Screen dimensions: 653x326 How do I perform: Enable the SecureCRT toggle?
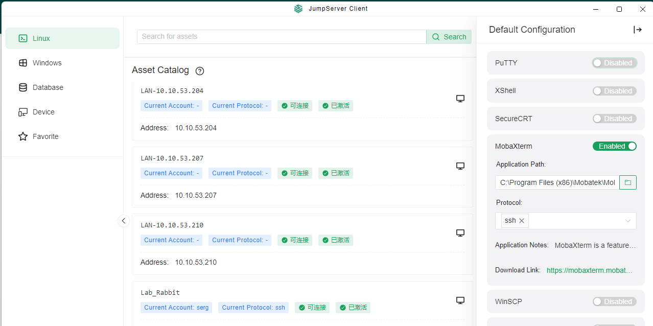click(x=615, y=119)
